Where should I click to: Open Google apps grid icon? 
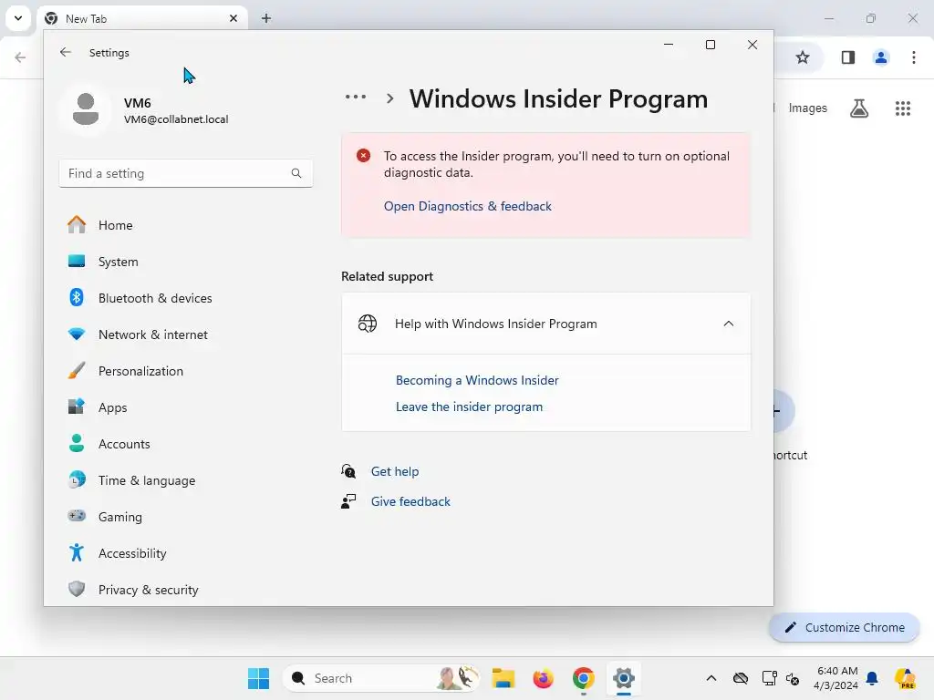(902, 108)
